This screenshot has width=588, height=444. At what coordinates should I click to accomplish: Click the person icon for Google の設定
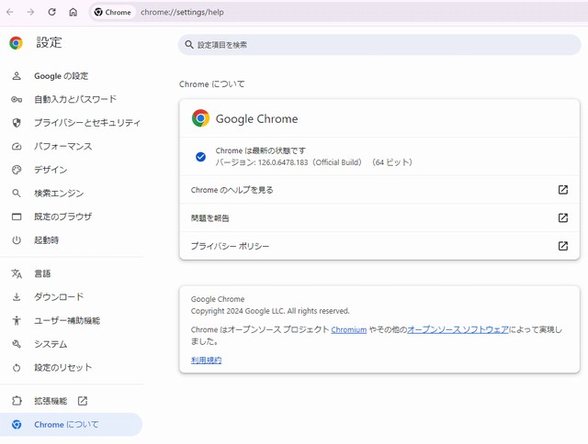(x=17, y=76)
